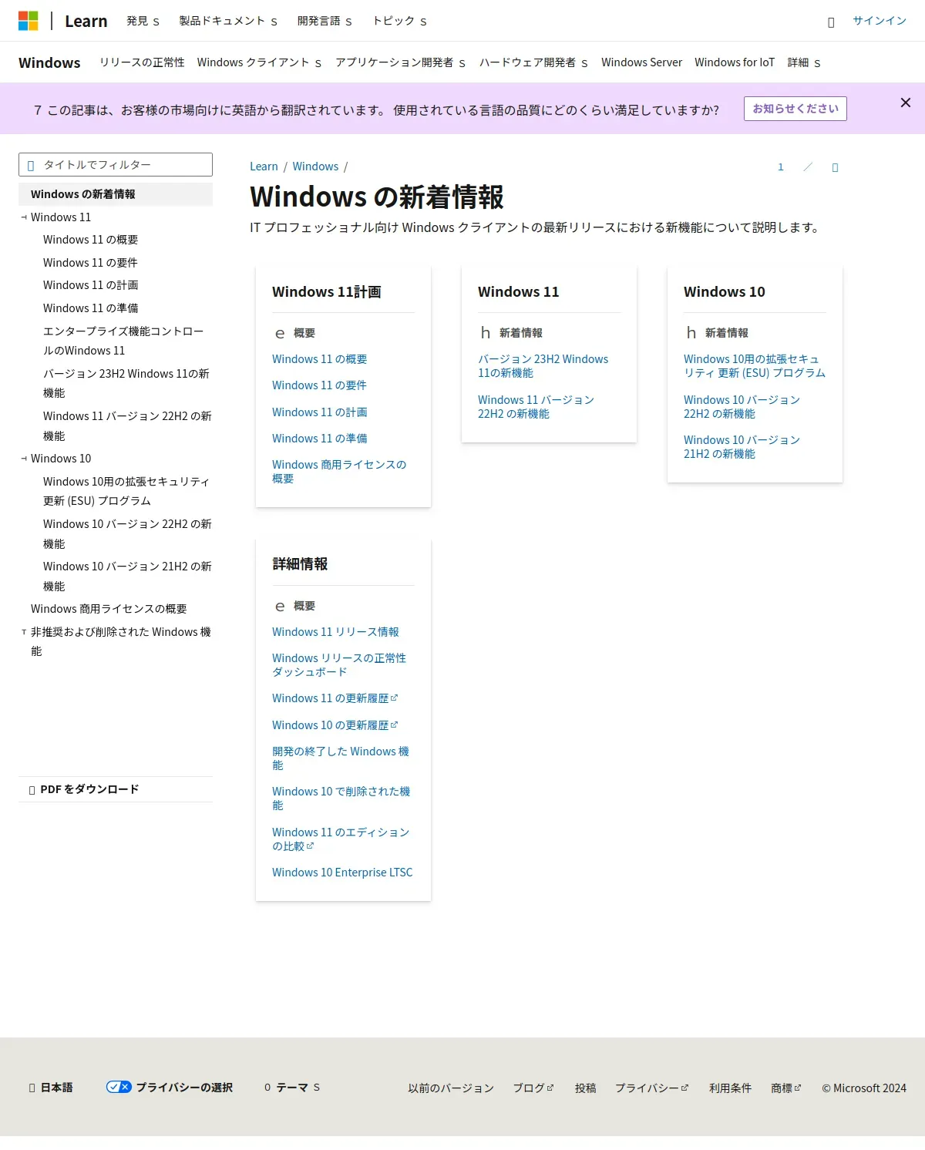Select Windows 11 の準備 in sidebar

coord(90,308)
